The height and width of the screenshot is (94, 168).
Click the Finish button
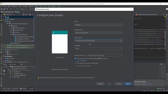pos(128,84)
